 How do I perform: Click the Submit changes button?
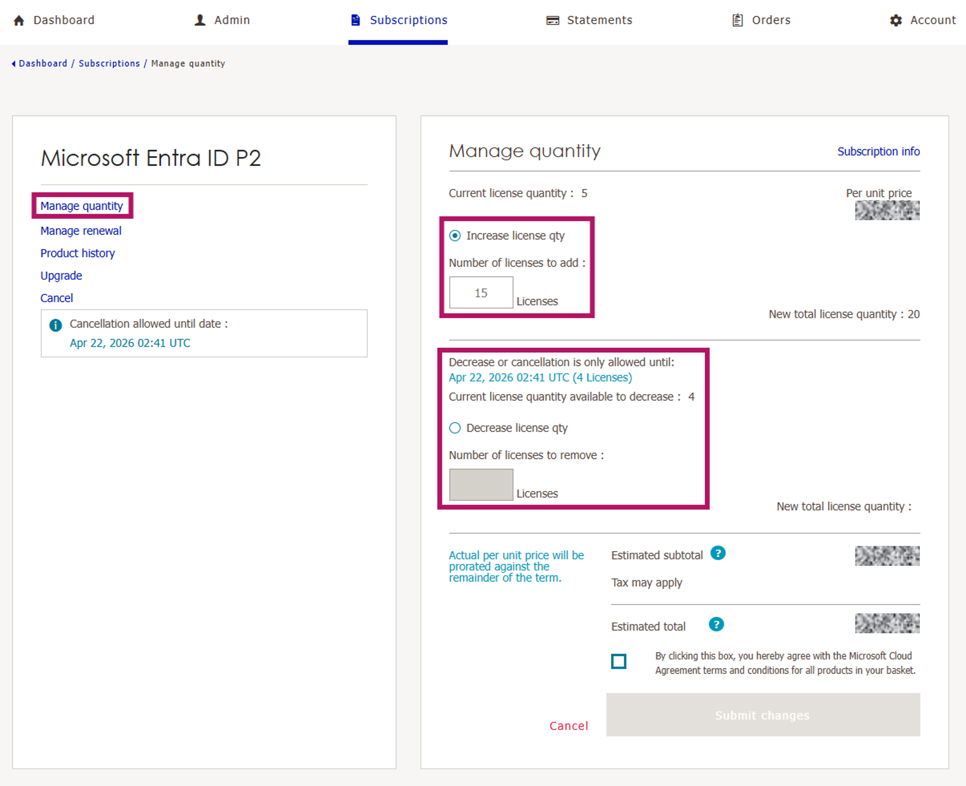(x=763, y=715)
